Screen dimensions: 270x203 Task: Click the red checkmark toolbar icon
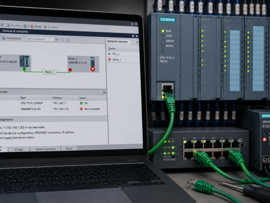click(x=32, y=26)
